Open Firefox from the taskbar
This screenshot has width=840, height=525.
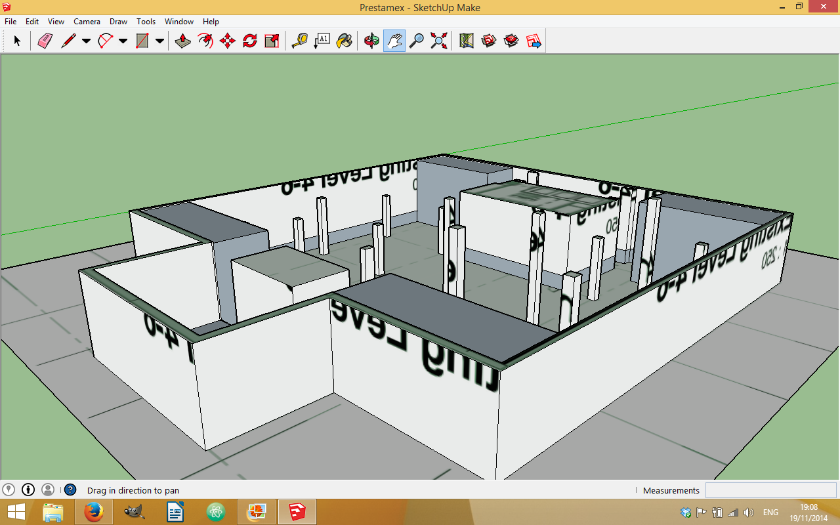pyautogui.click(x=94, y=512)
